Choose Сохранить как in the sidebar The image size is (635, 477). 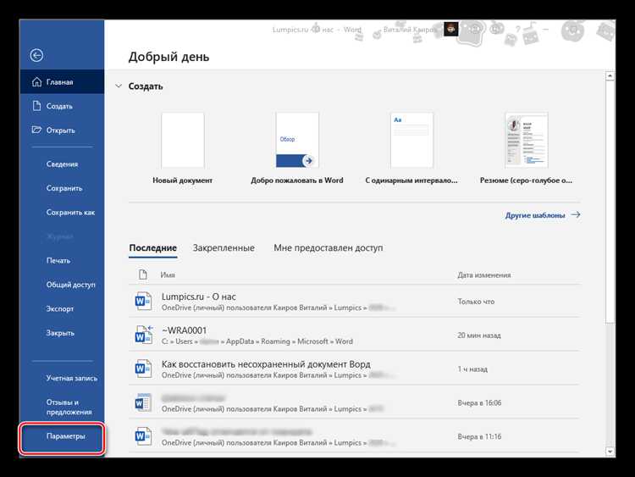[62, 213]
